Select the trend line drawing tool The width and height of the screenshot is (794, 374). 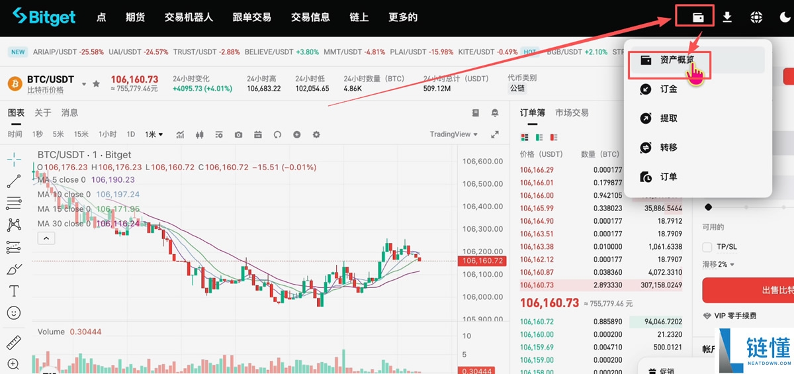pyautogui.click(x=14, y=181)
